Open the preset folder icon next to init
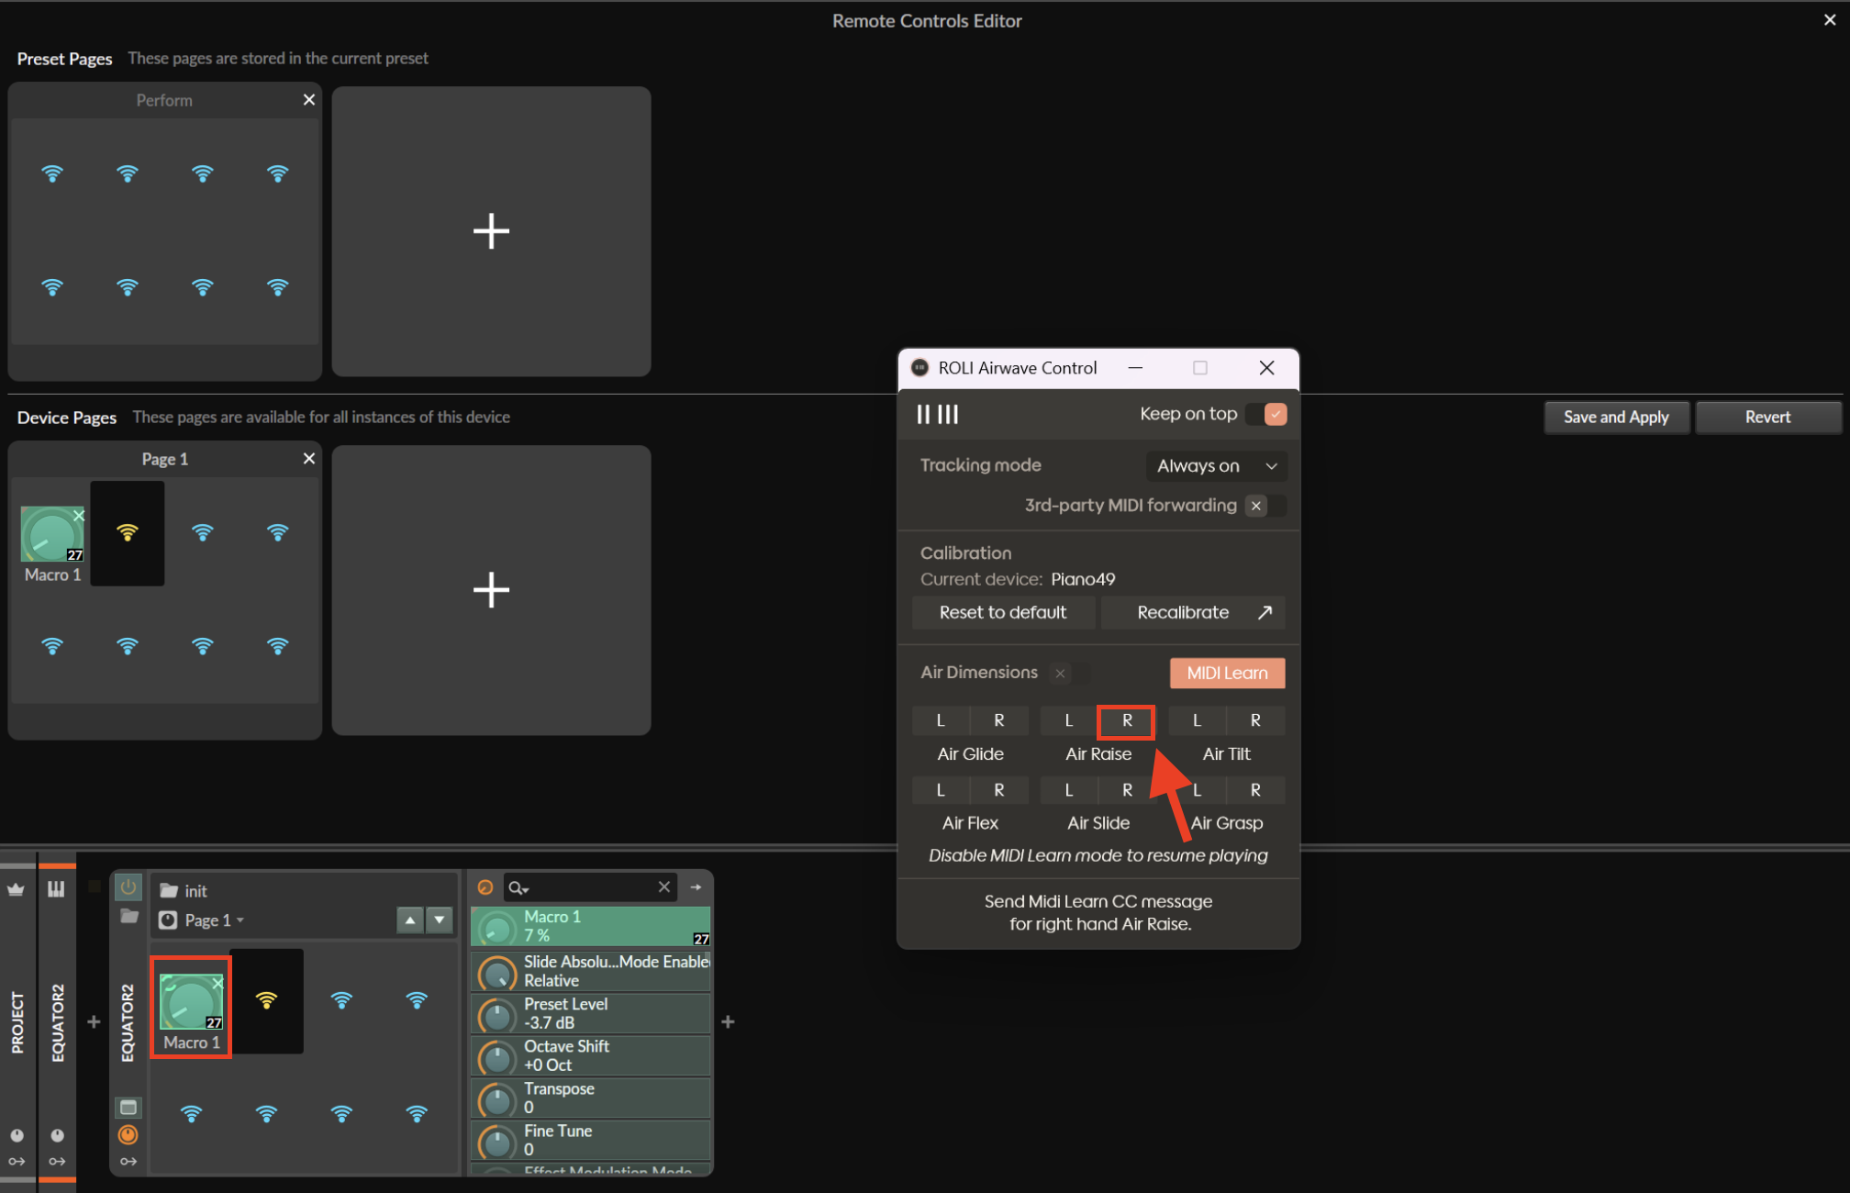 (x=169, y=890)
